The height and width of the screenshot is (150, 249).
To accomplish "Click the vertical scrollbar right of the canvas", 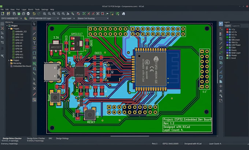I will tap(218, 76).
